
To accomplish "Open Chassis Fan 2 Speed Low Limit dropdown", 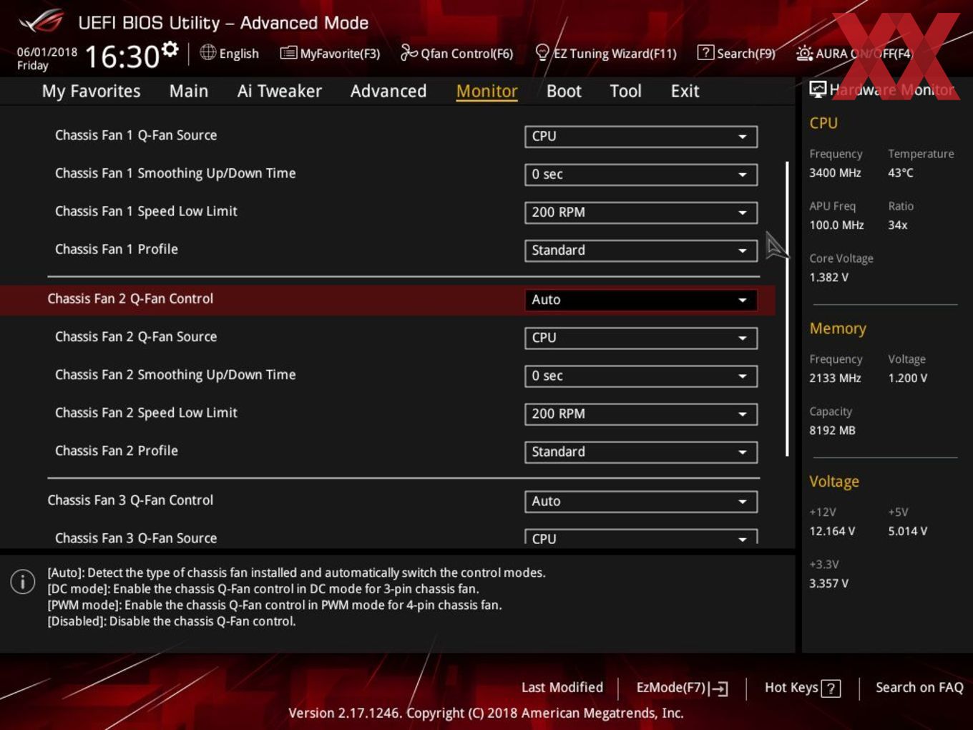I will [x=641, y=414].
